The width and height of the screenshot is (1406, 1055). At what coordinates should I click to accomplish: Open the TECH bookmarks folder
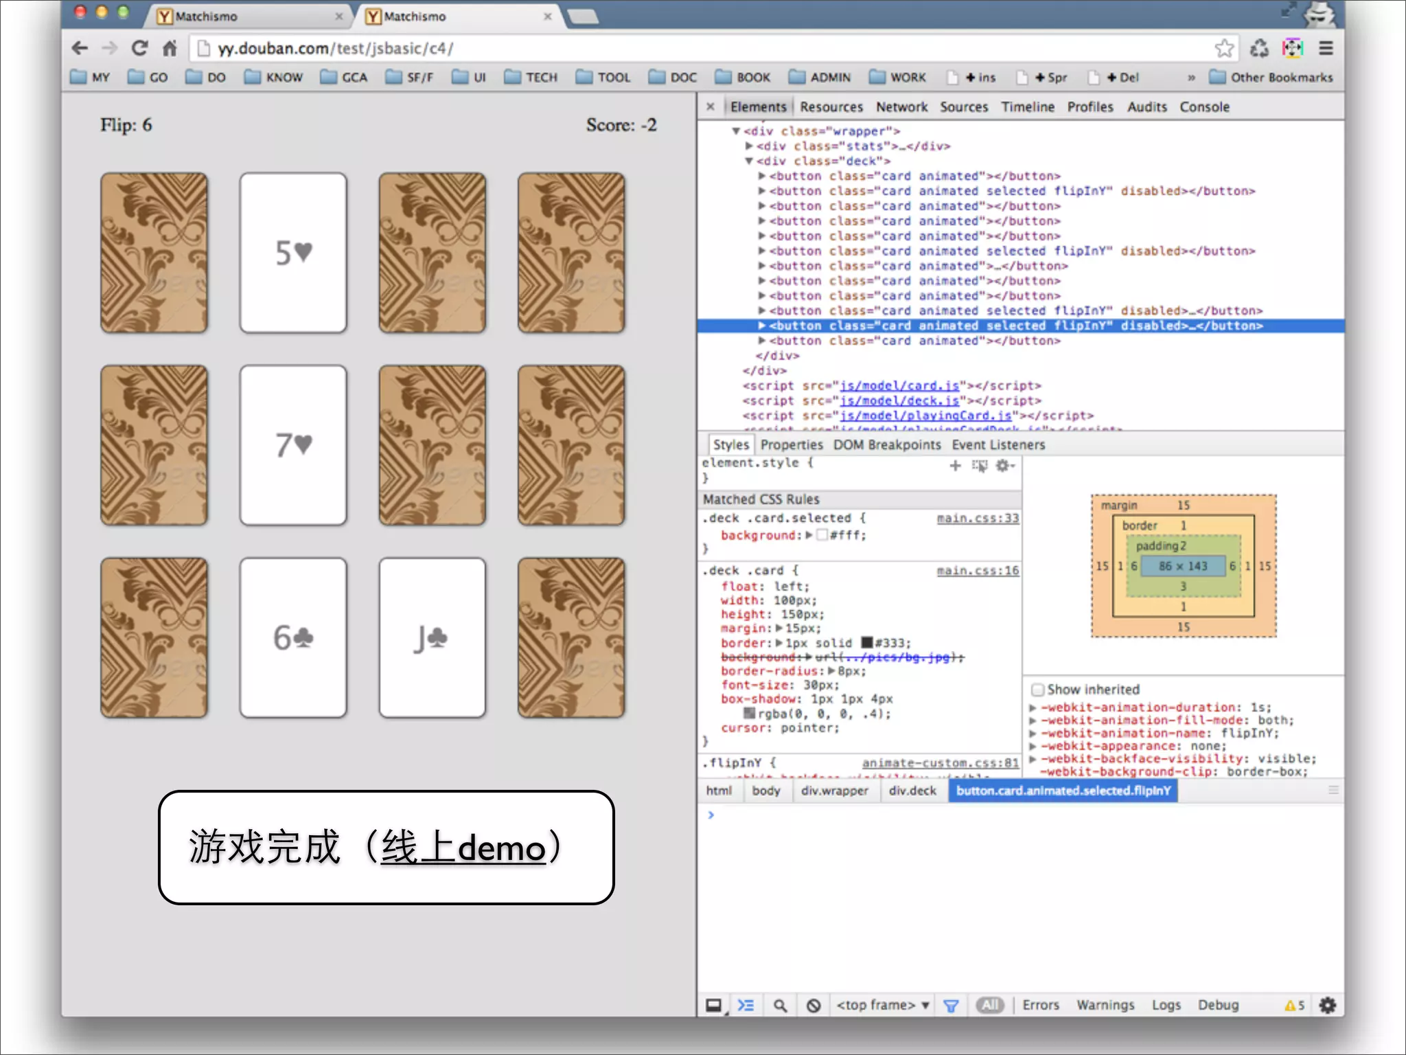(x=531, y=77)
